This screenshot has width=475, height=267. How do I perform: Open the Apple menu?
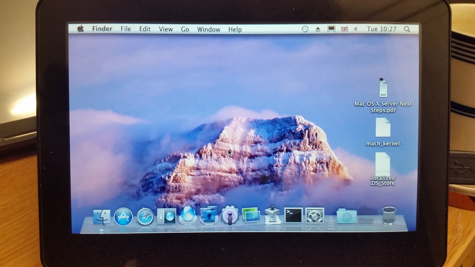pyautogui.click(x=81, y=29)
